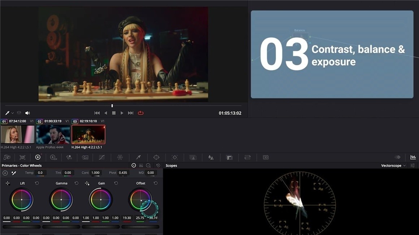Open the HDR color wheels palette
Screen dimensions: 419x235
53,158
